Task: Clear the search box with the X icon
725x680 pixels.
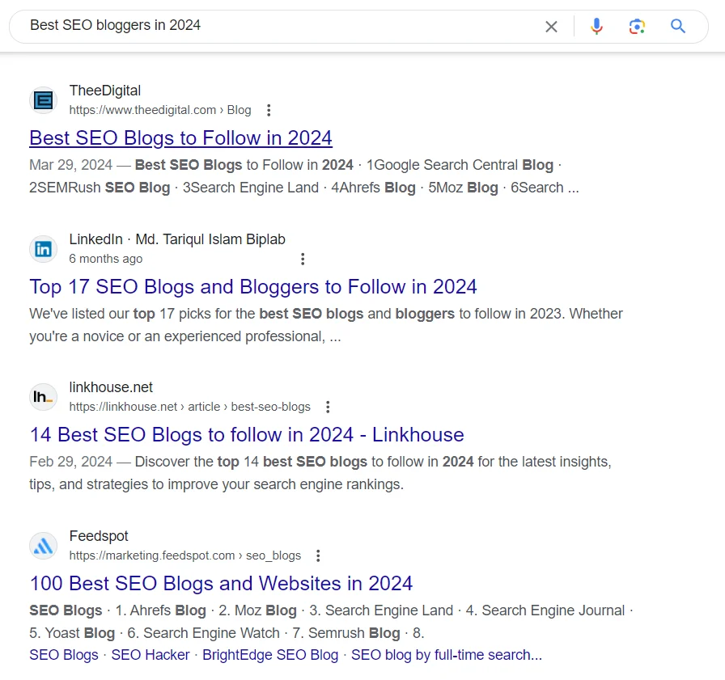Action: coord(551,27)
